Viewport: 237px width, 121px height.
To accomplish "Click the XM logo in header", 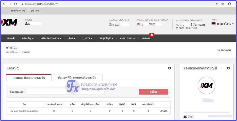I will pyautogui.click(x=9, y=22).
